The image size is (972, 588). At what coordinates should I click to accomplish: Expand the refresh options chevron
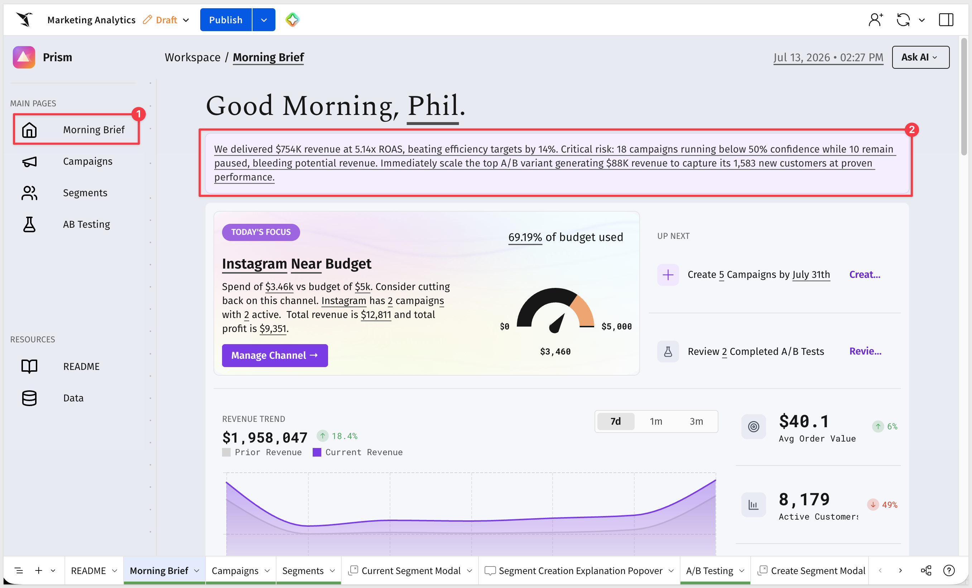[922, 20]
